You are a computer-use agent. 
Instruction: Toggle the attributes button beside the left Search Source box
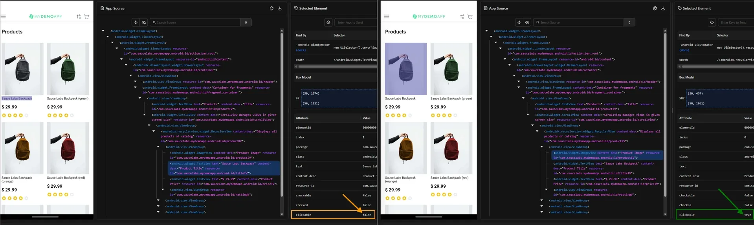136,22
